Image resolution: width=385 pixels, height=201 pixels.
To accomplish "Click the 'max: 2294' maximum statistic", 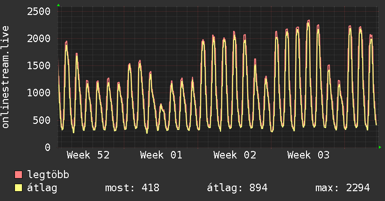I will (x=342, y=188).
